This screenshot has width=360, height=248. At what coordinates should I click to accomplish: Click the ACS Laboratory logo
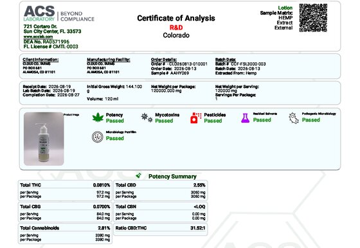pos(59,13)
